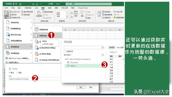Click the 湖北 cell in preview table
Viewport: 172px width, 97px height.
pos(111,59)
